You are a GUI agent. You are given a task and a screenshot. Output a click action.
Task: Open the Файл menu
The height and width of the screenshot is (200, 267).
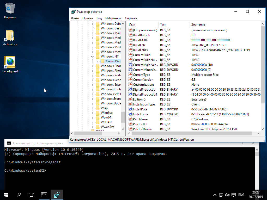click(x=75, y=18)
